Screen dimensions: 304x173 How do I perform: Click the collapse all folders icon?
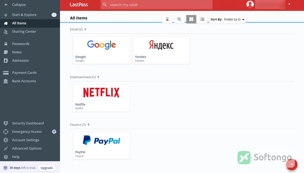tap(167, 19)
